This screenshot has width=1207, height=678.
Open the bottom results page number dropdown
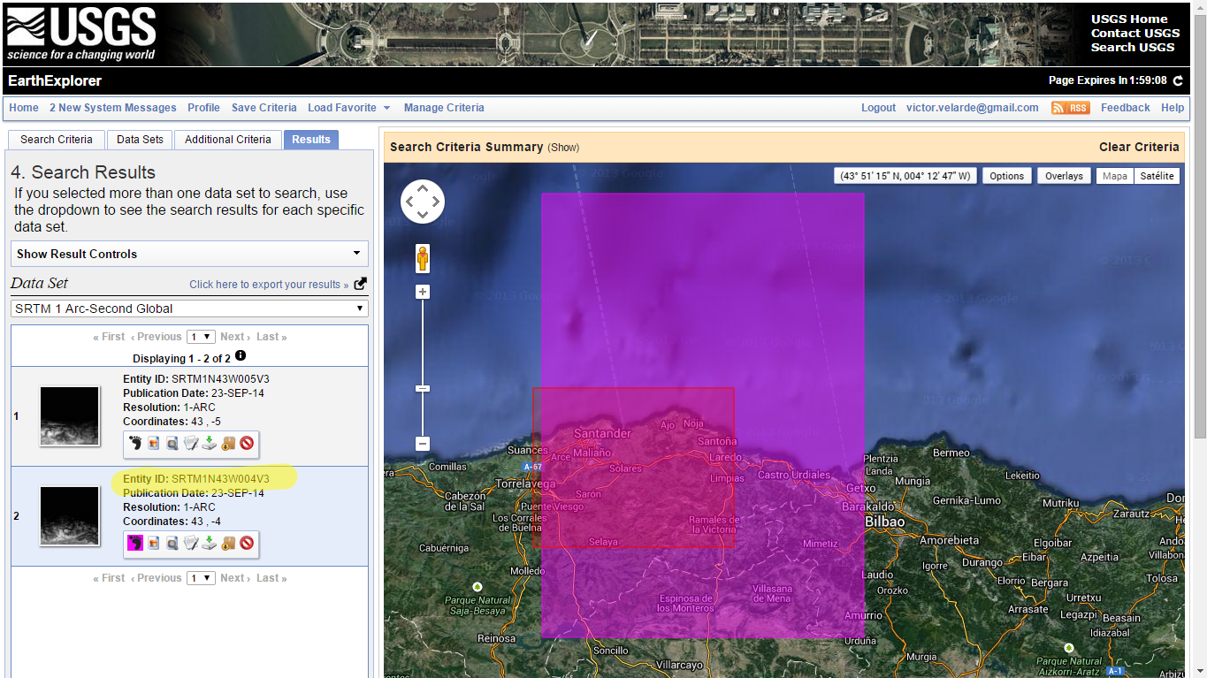coord(202,578)
